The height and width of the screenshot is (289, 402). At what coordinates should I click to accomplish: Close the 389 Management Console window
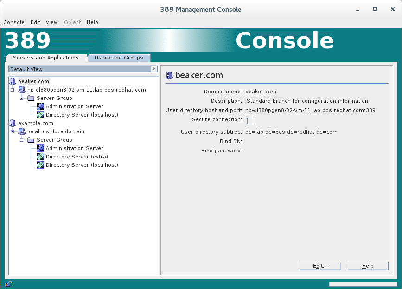(x=393, y=9)
